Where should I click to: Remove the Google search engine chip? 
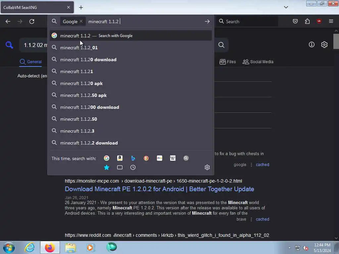click(81, 21)
